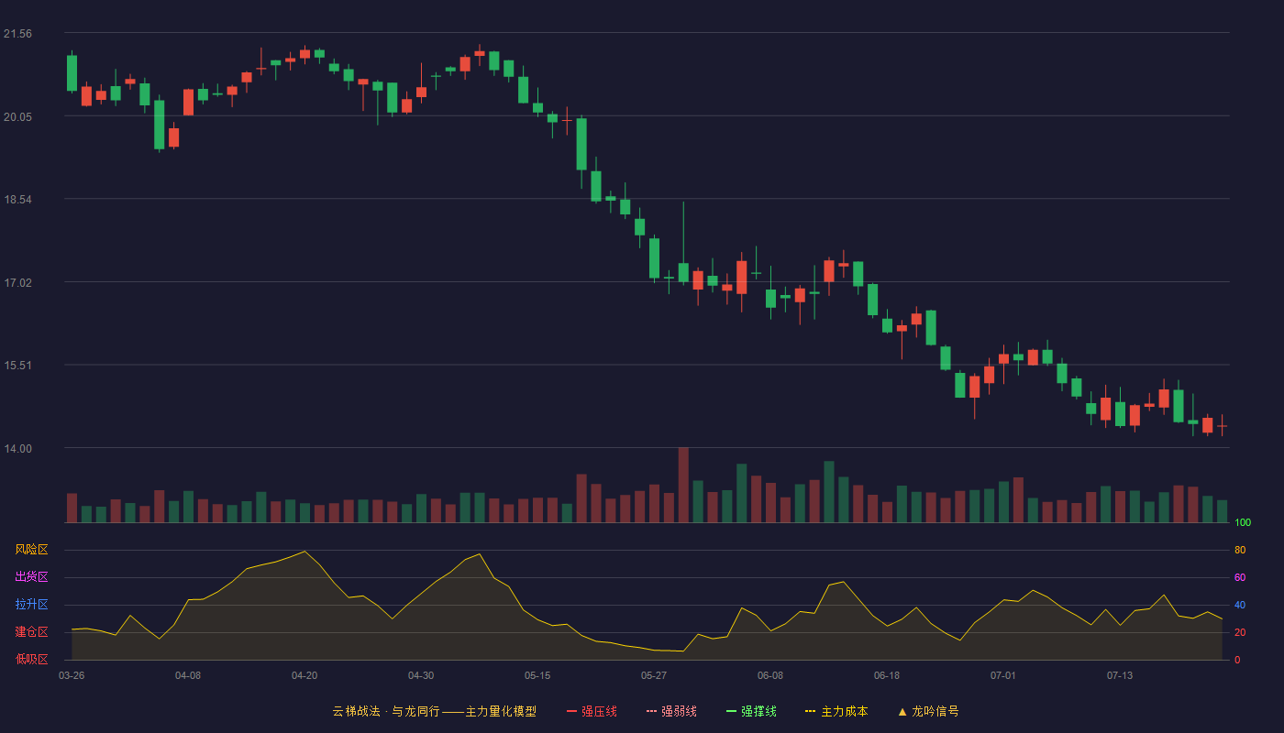Select the 拉升区 zone label

click(x=31, y=605)
